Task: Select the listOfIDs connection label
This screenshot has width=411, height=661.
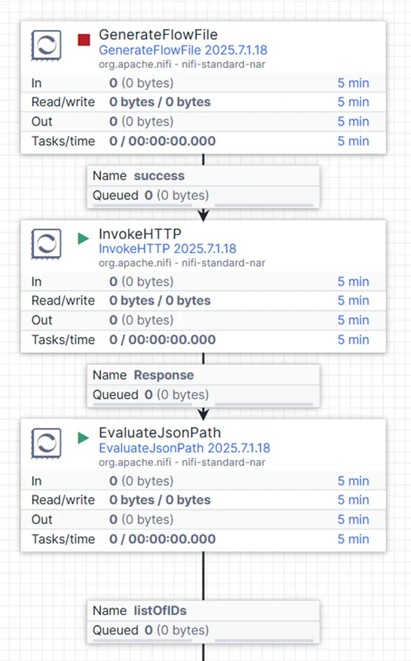Action: tap(160, 611)
